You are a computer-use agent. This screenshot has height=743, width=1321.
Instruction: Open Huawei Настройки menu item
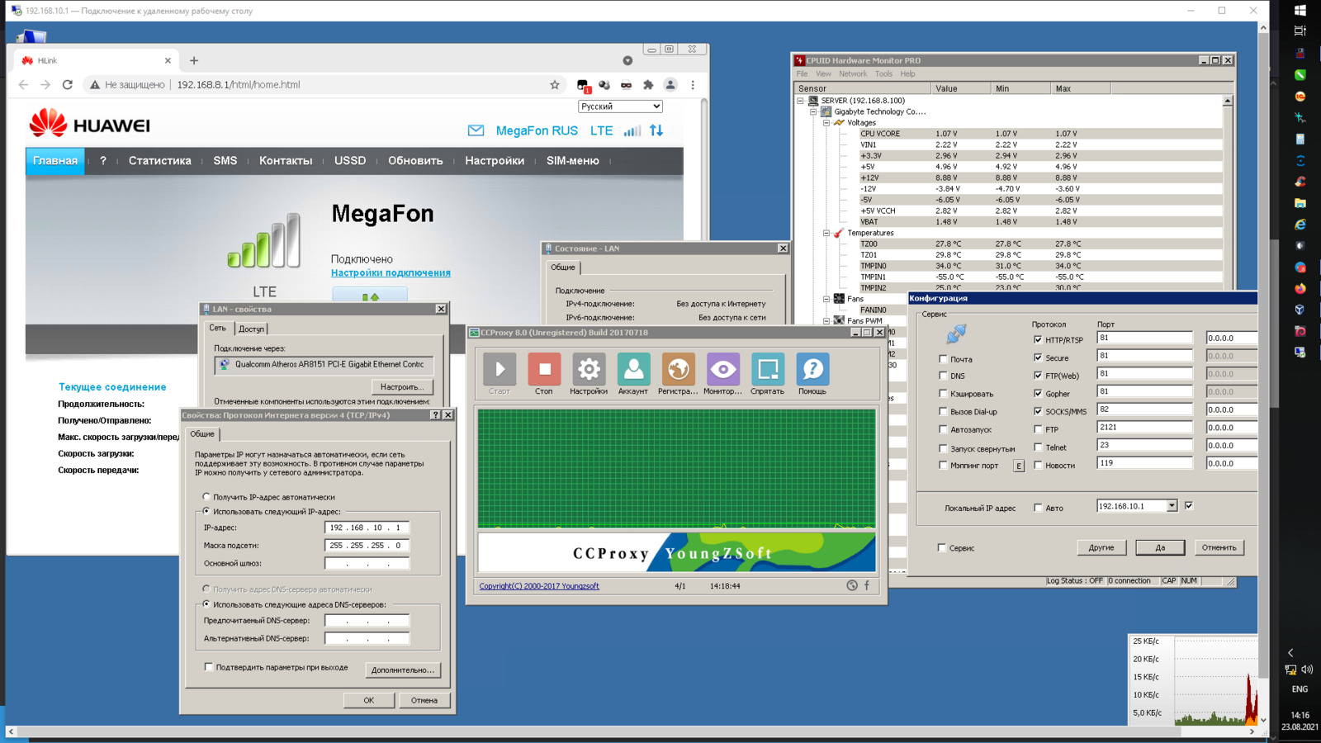point(495,161)
